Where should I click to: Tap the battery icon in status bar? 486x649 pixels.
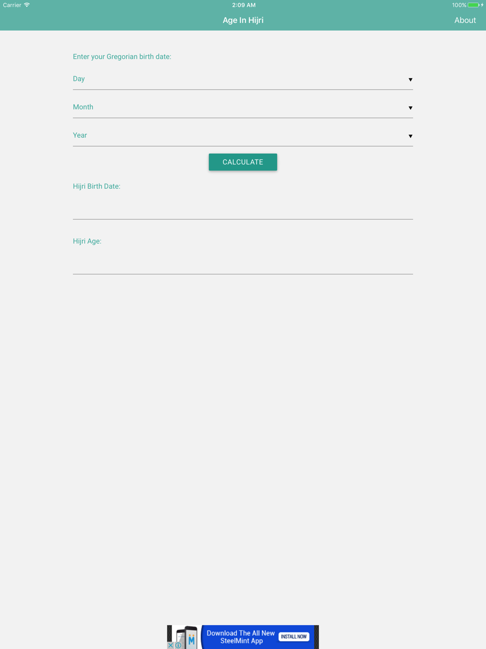point(473,5)
